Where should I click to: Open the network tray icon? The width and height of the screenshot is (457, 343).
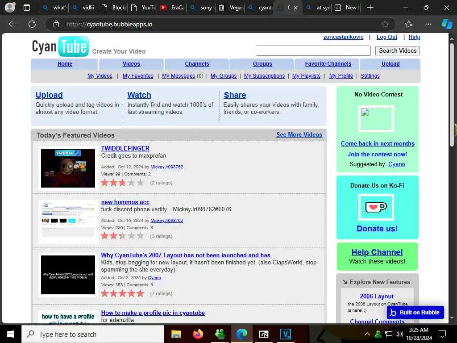389,334
